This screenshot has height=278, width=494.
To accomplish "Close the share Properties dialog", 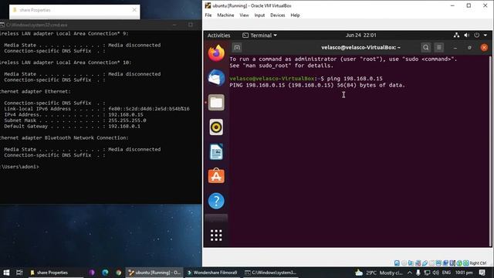I will [x=134, y=10].
